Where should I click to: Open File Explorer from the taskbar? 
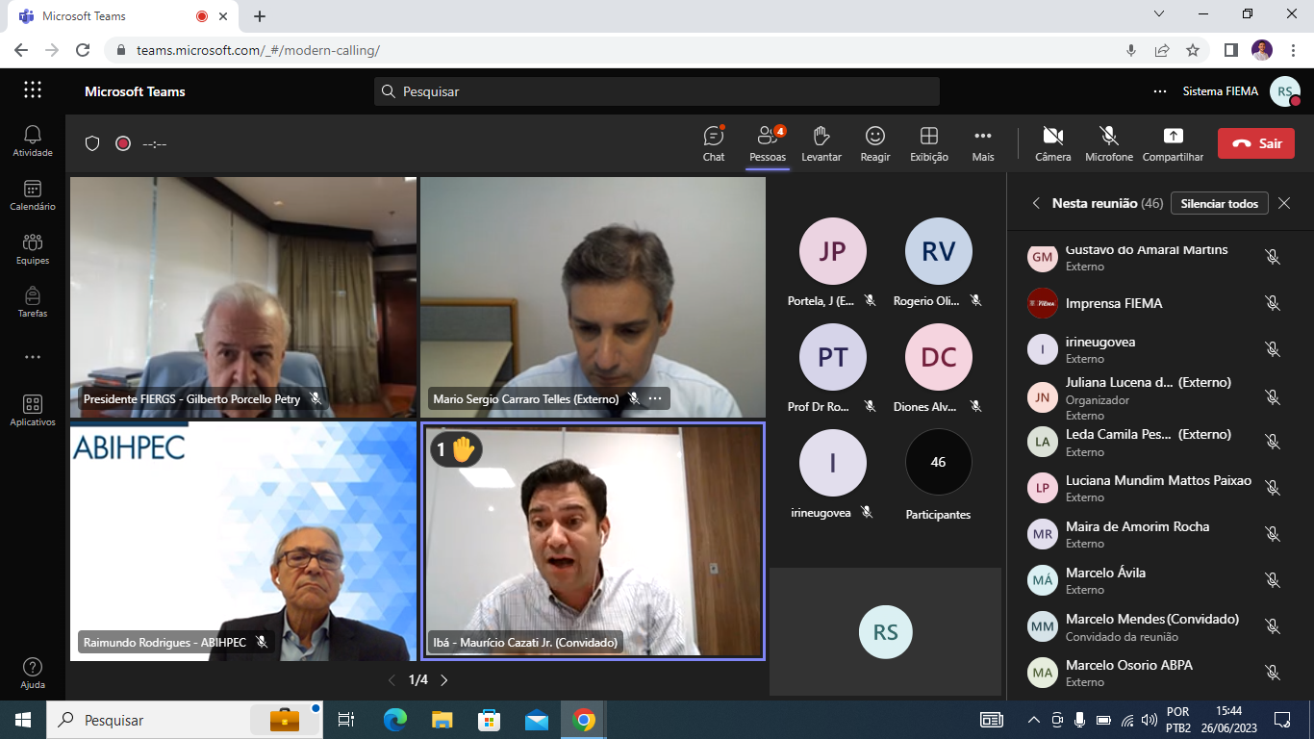(442, 720)
